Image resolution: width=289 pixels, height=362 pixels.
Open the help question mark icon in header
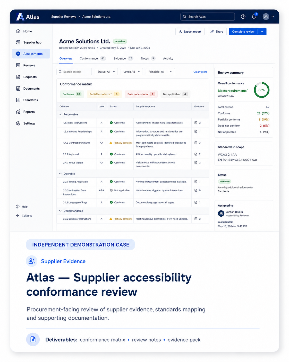pyautogui.click(x=243, y=17)
